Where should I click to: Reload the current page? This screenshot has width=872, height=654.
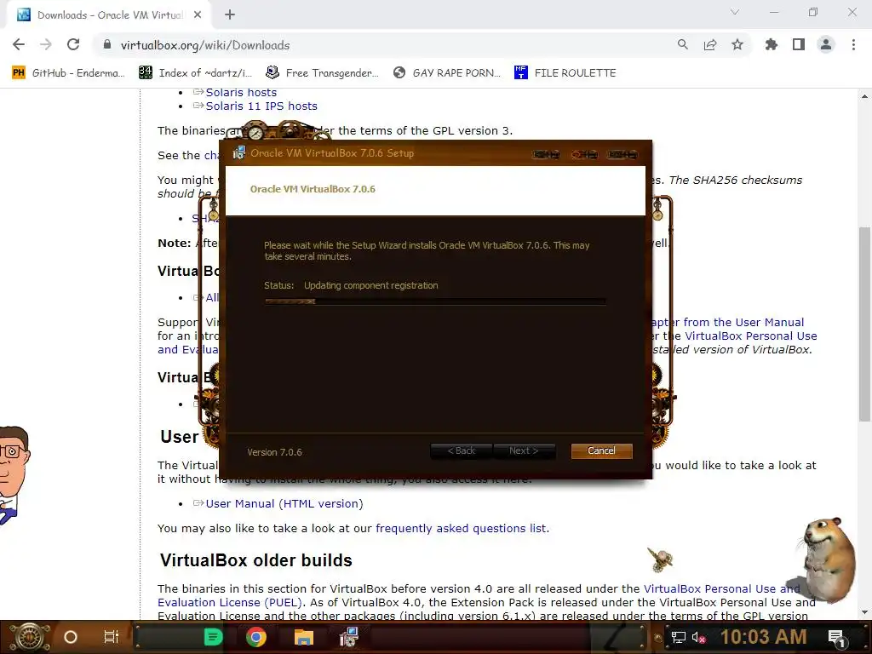point(73,44)
